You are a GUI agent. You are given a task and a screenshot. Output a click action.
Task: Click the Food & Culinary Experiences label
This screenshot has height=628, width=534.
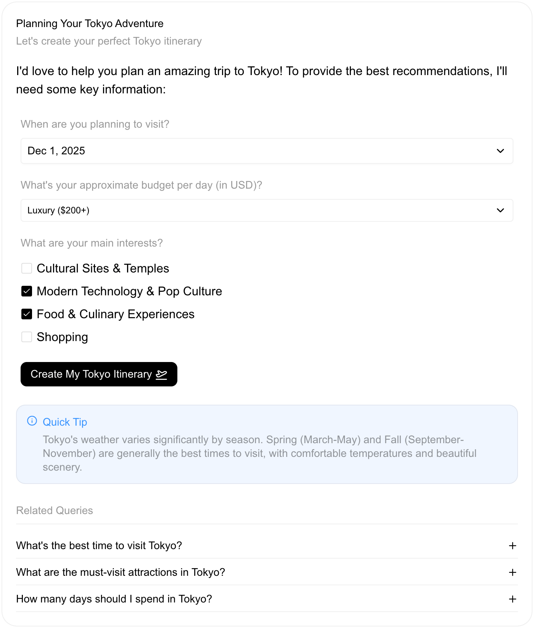[x=116, y=314]
